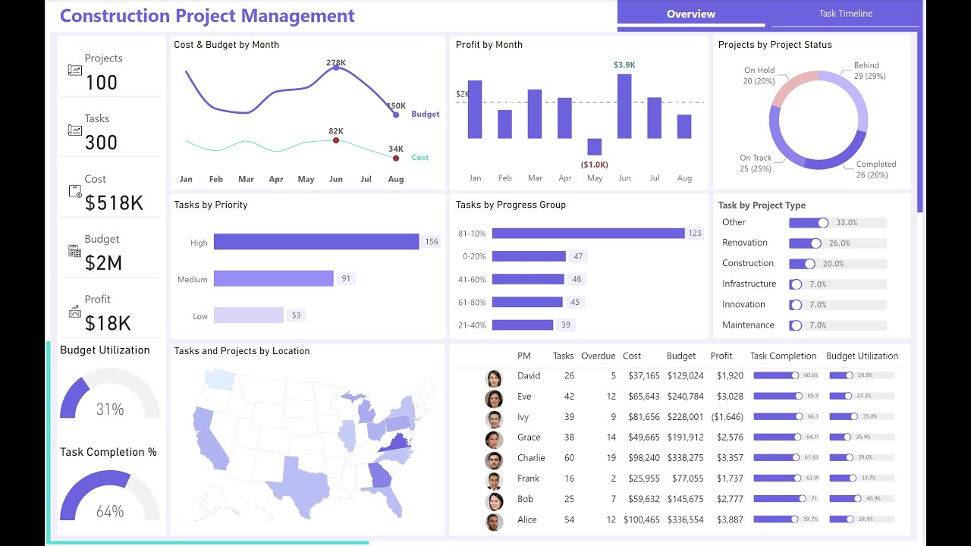Viewport: 971px width, 546px height.
Task: Select the On Track donut segment
Action: tap(779, 142)
